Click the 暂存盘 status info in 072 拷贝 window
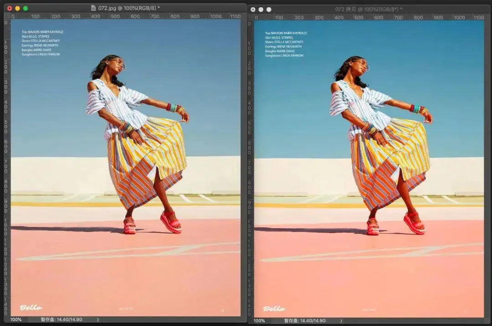492x326 pixels. click(x=305, y=321)
